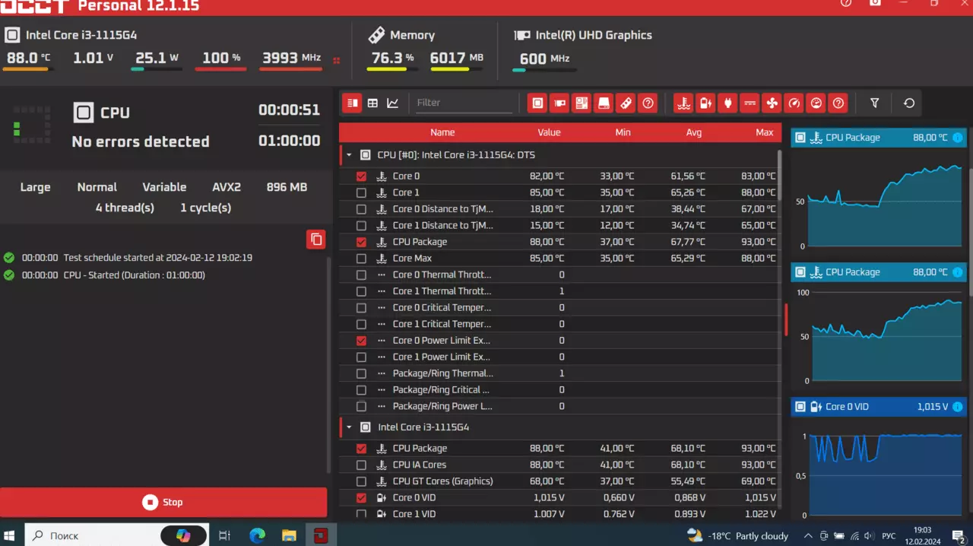
Task: Collapse the Intel Core i3-1115G4 sensor group
Action: coord(349,427)
